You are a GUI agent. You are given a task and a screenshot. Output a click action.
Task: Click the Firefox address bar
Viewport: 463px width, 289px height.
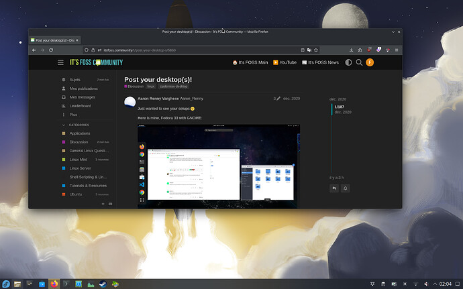pyautogui.click(x=201, y=50)
